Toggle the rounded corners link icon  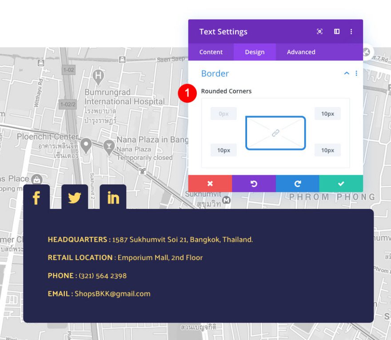point(275,133)
